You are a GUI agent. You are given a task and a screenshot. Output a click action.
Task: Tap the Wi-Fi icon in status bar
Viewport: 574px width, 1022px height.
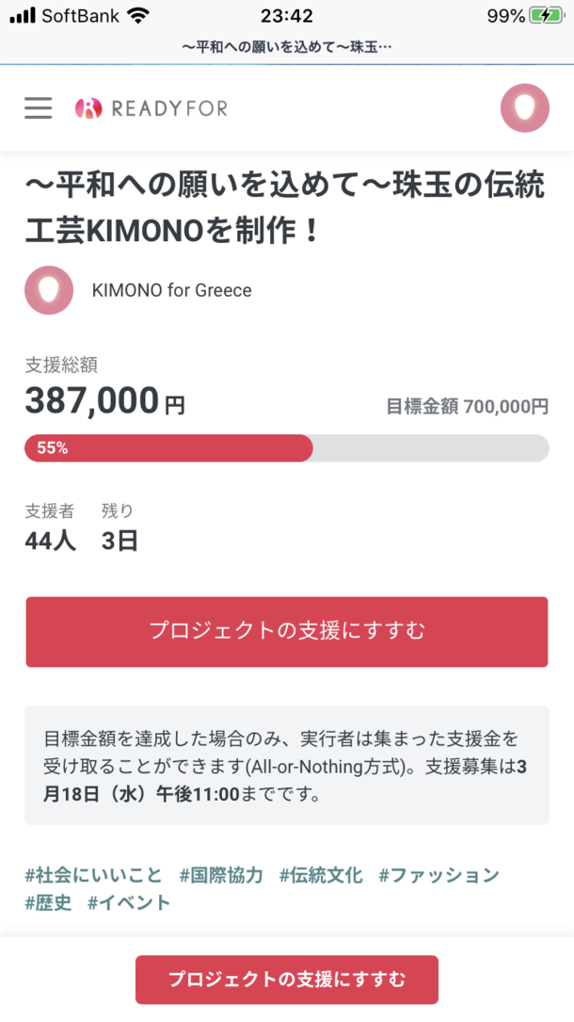coord(138,16)
